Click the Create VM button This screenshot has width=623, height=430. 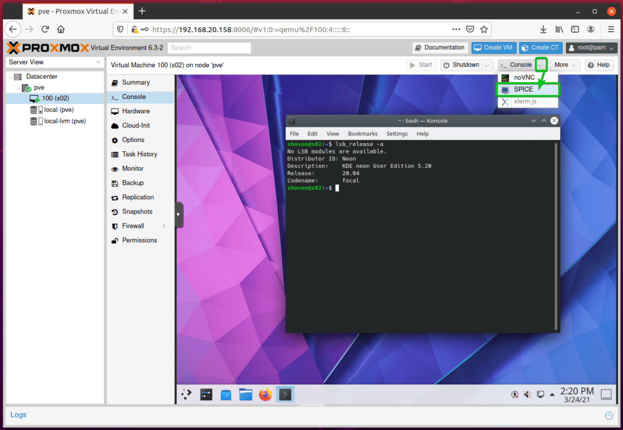[x=494, y=48]
